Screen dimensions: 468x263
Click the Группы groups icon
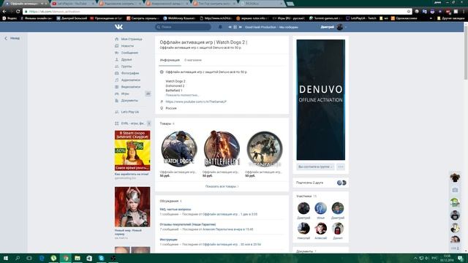coord(117,66)
